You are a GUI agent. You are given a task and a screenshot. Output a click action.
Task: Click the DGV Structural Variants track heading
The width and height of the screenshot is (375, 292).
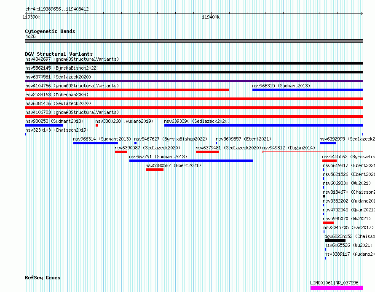[x=59, y=54]
